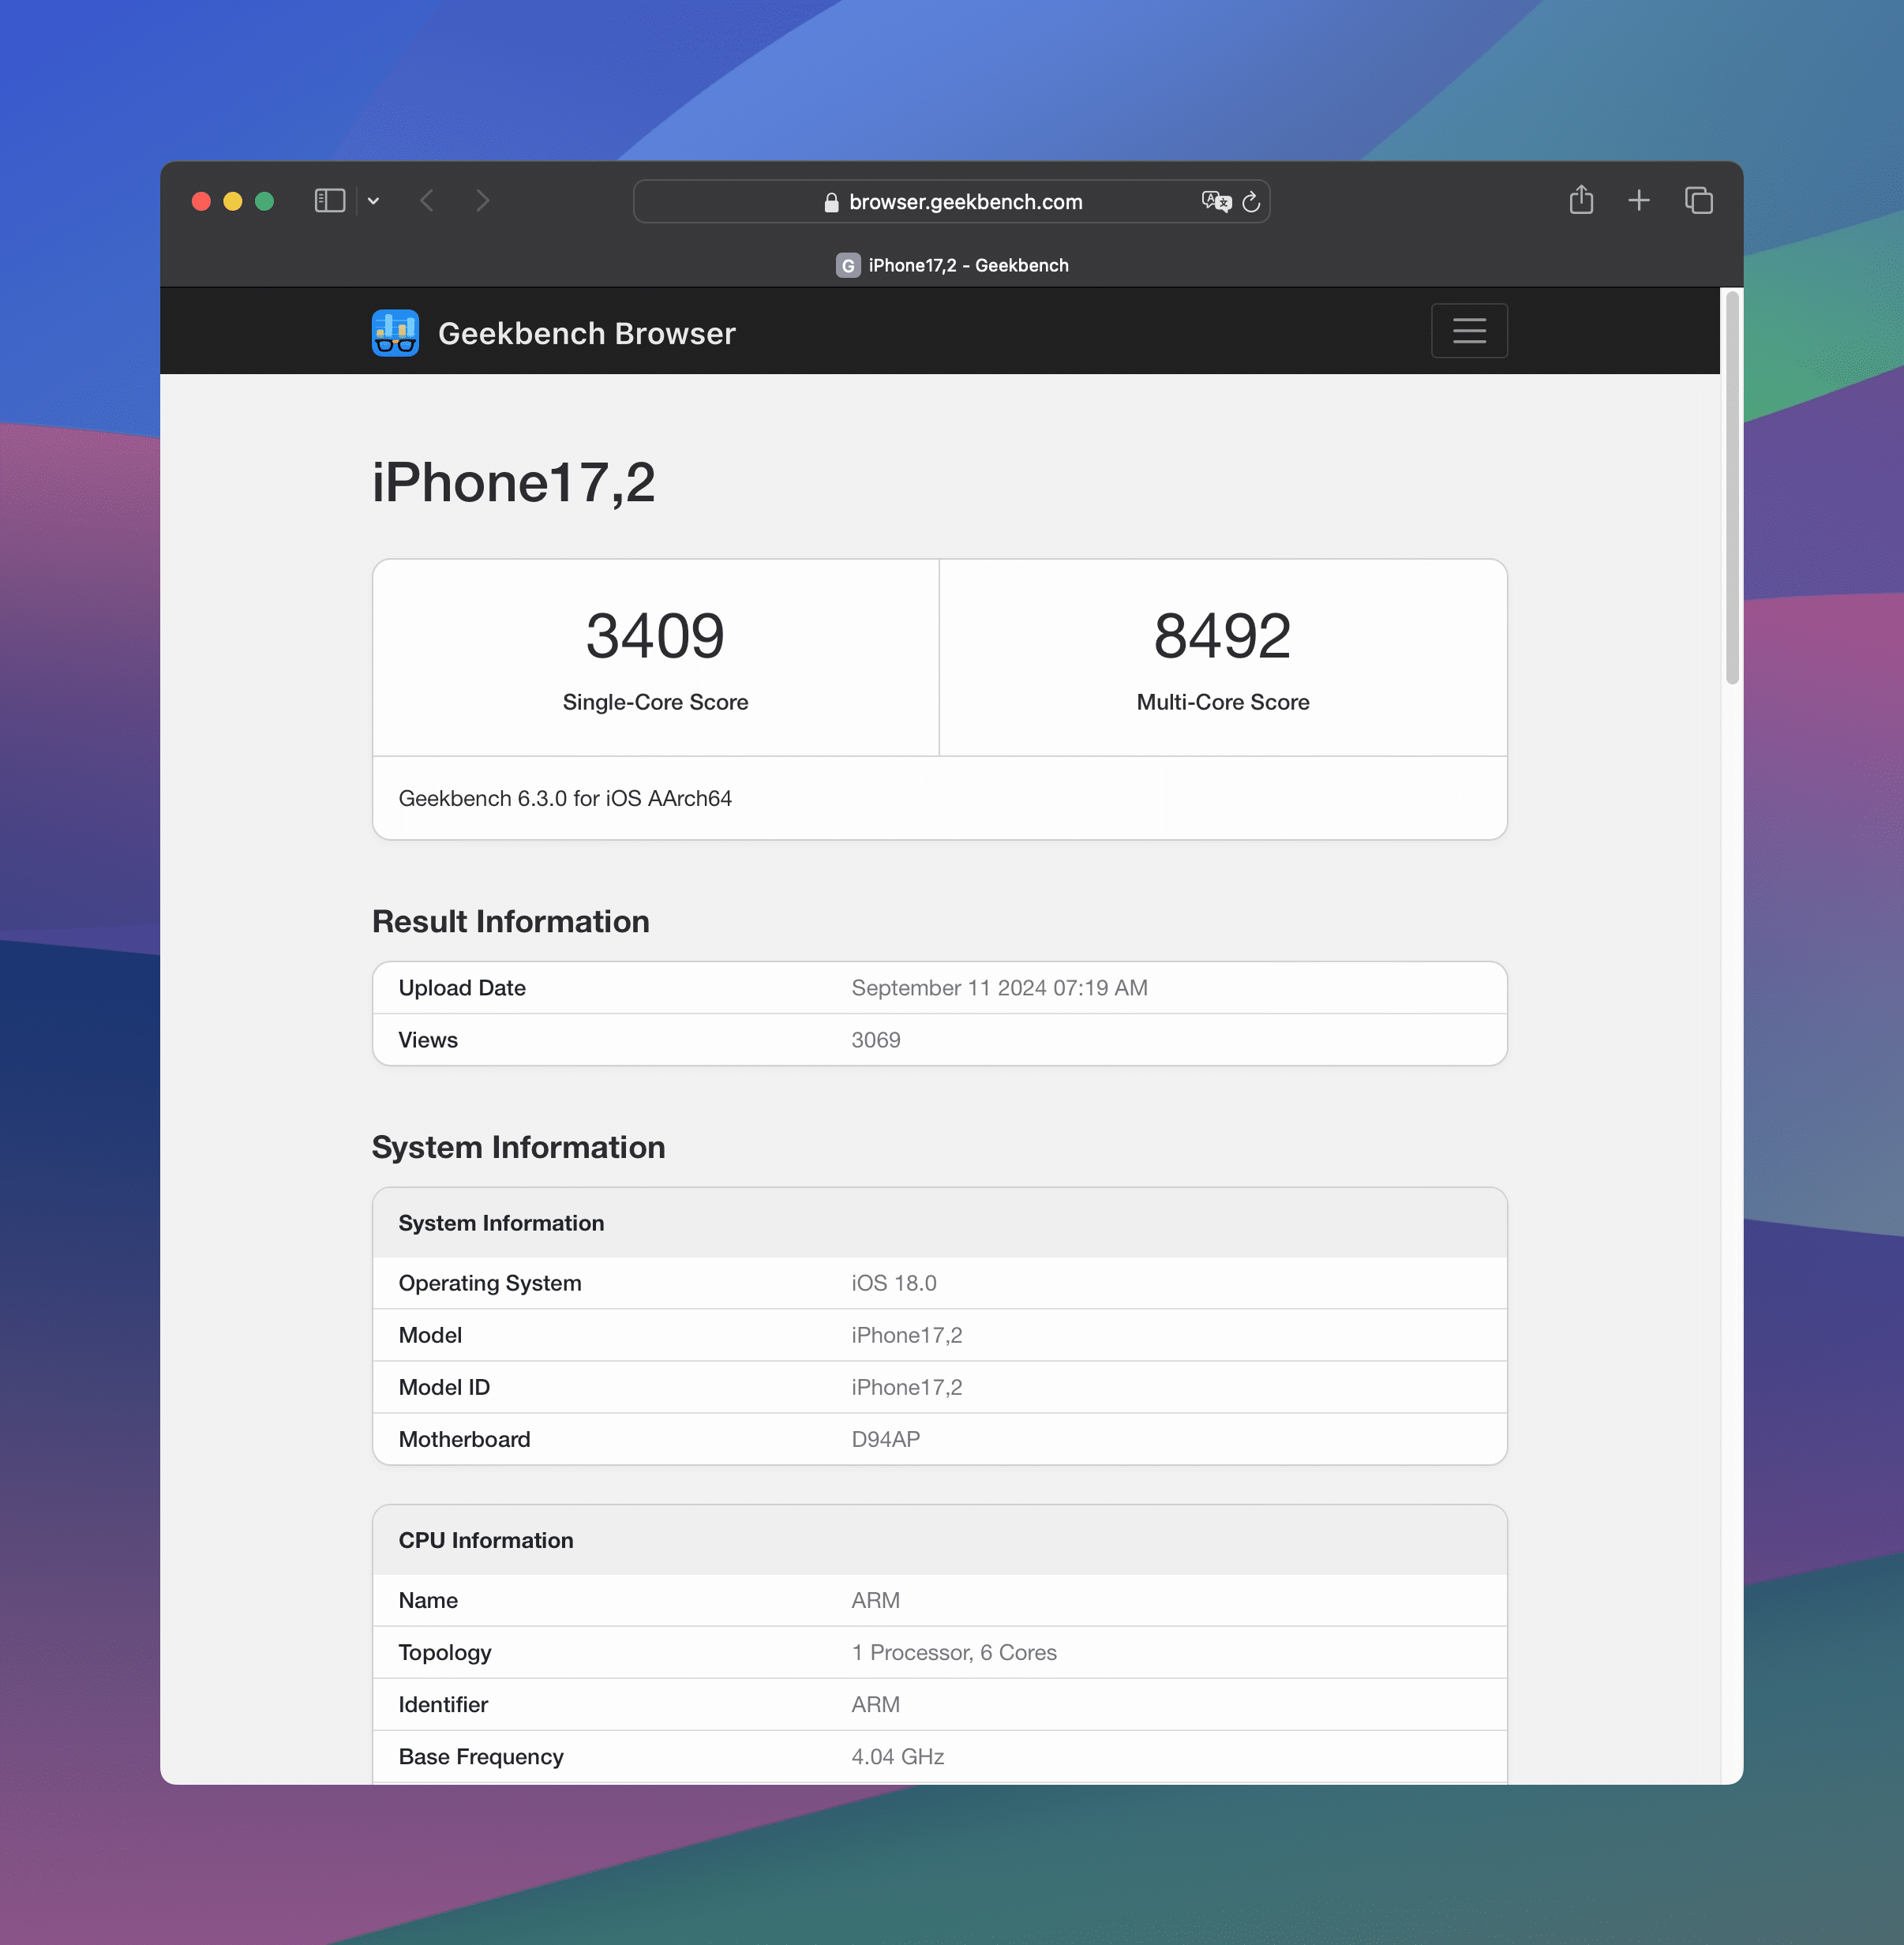Image resolution: width=1904 pixels, height=1945 pixels.
Task: Open the Share button in Safari toolbar
Action: click(1581, 200)
